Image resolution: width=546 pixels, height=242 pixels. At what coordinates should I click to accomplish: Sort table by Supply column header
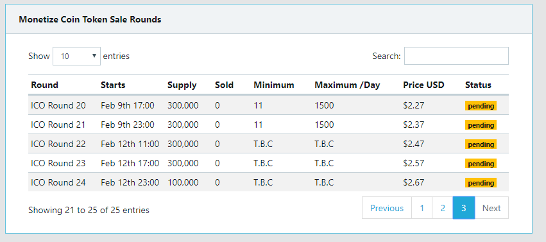[x=182, y=85]
